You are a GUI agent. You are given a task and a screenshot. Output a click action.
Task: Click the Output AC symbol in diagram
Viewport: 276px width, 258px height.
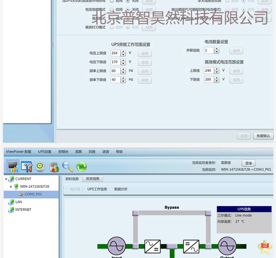click(227, 246)
